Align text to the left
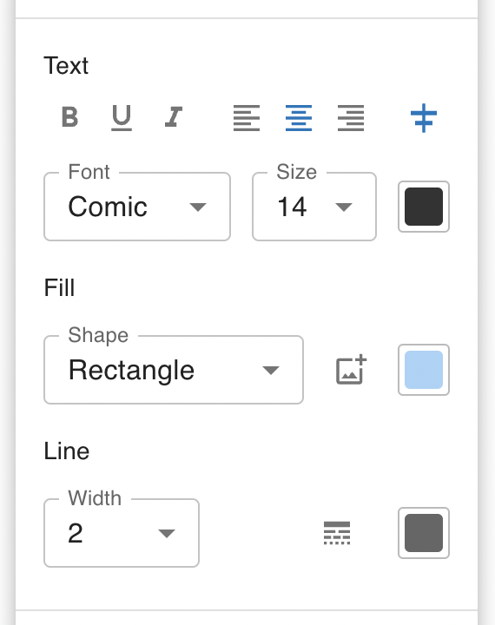This screenshot has width=495, height=625. click(247, 118)
